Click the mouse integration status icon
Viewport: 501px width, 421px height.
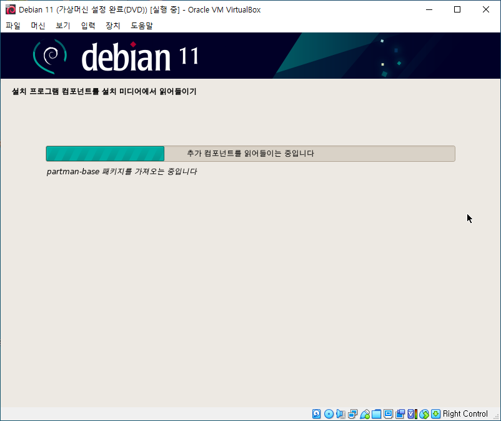pos(424,414)
